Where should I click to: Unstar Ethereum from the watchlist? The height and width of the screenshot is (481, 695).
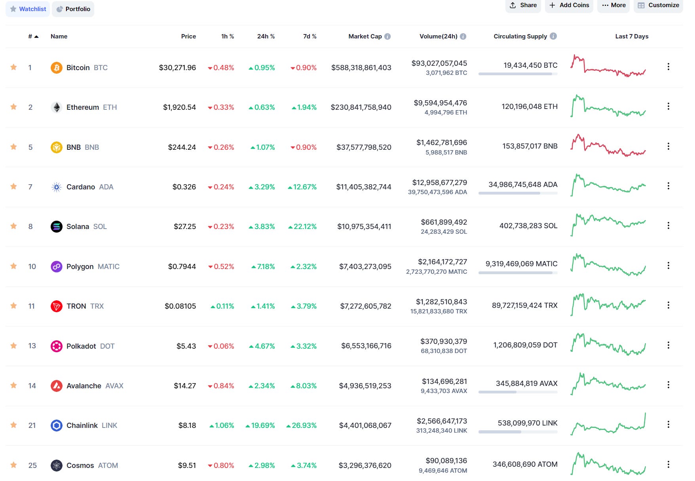click(x=13, y=107)
